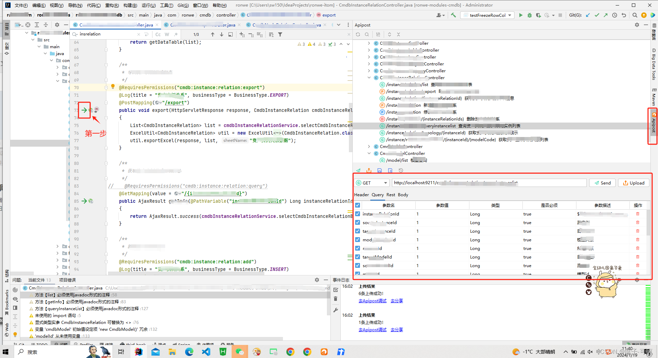Click the Send button
The image size is (658, 358).
point(603,183)
